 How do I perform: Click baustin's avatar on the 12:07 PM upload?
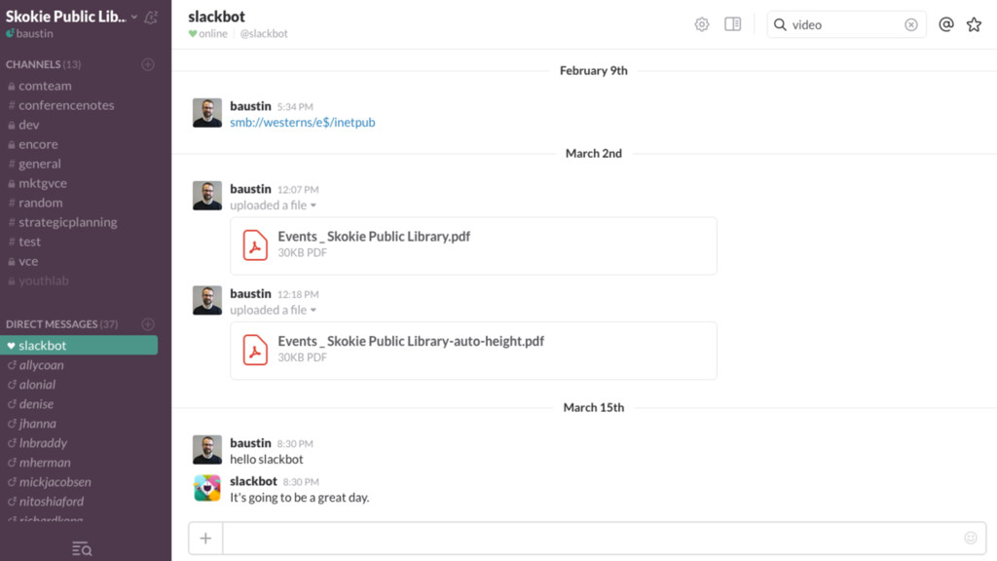click(x=207, y=195)
